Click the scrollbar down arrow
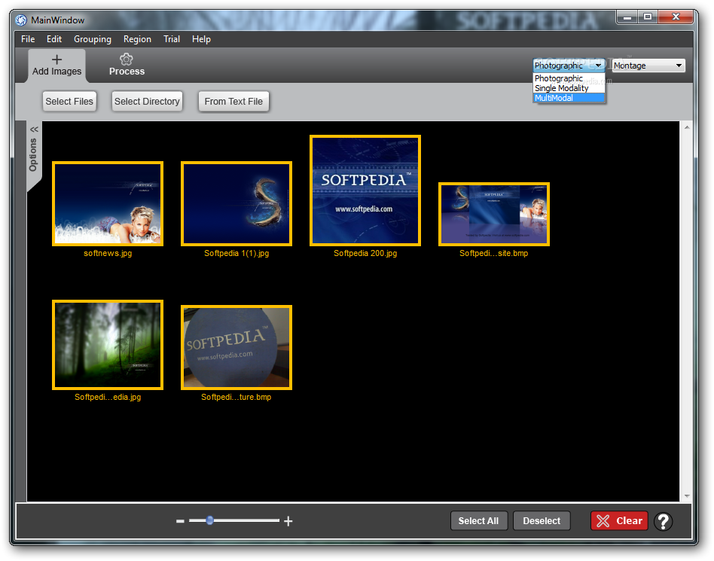The width and height of the screenshot is (714, 561). tap(687, 496)
